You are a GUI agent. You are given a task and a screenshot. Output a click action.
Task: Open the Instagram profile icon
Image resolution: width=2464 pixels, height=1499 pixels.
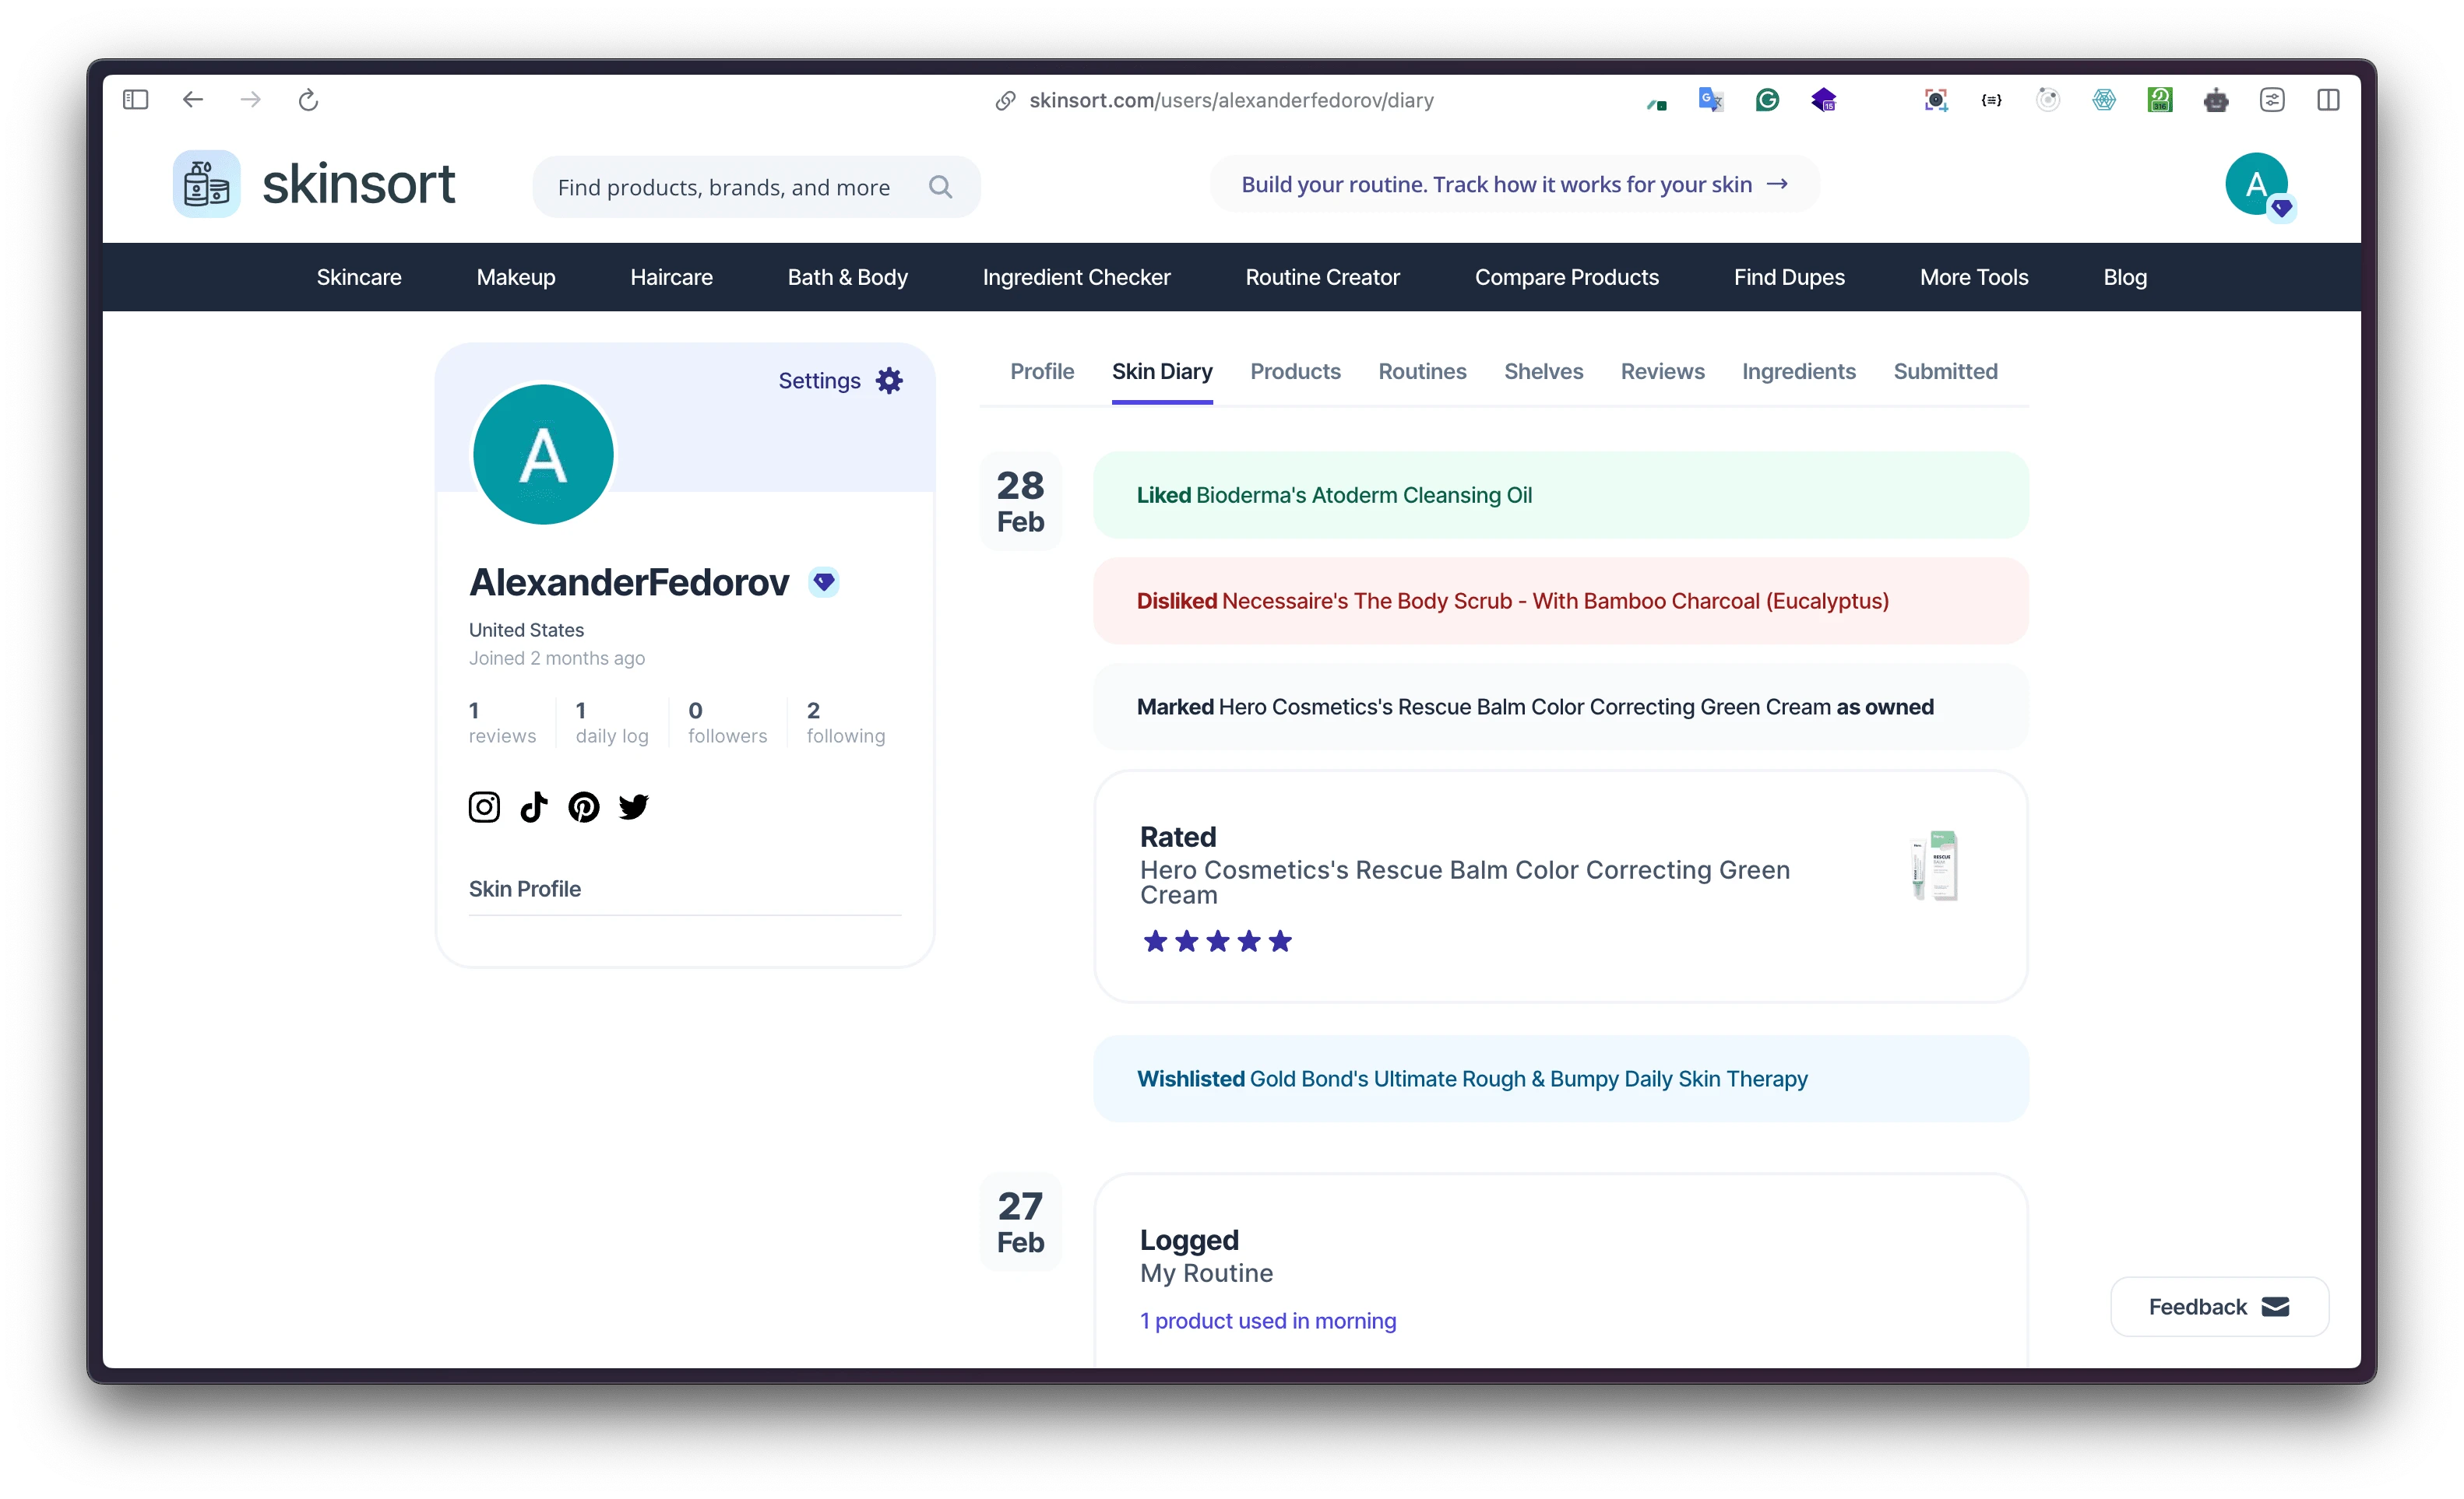(484, 806)
